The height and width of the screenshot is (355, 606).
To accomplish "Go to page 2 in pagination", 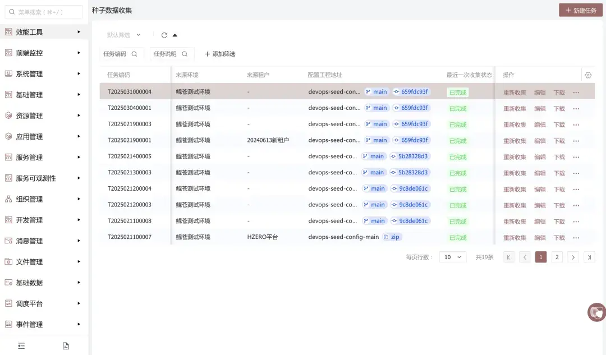I will 557,257.
